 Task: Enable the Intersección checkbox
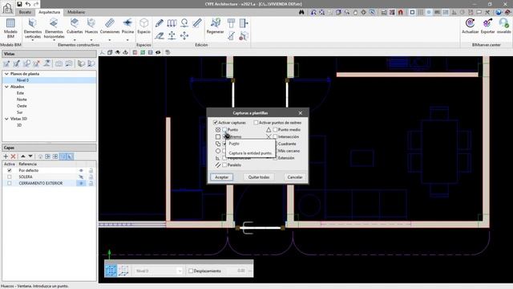(275, 136)
